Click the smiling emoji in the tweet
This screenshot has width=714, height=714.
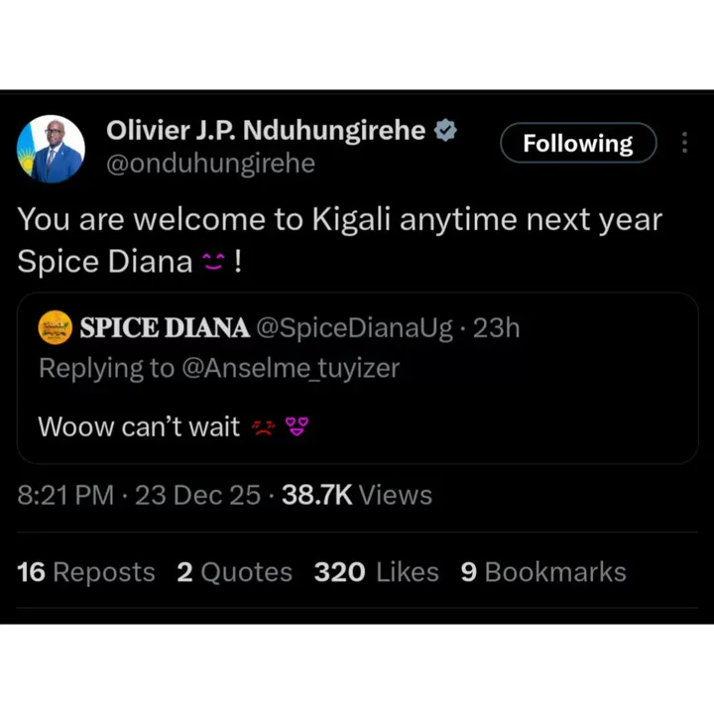pos(213,262)
